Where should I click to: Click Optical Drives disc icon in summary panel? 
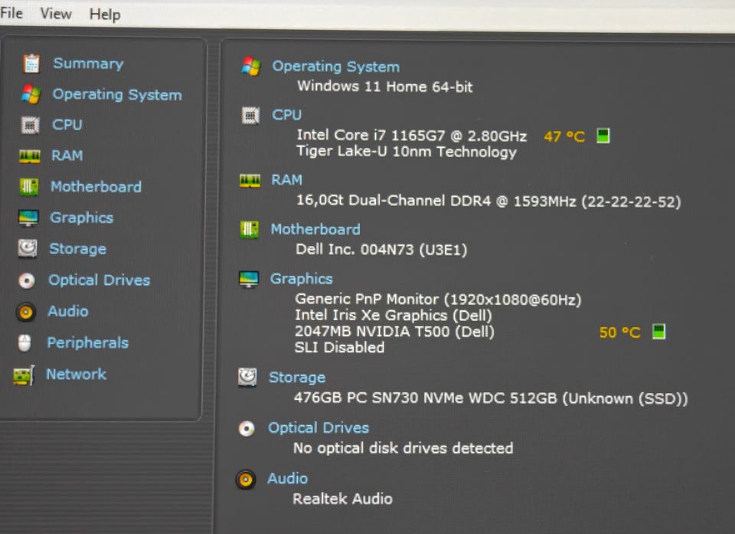point(247,428)
